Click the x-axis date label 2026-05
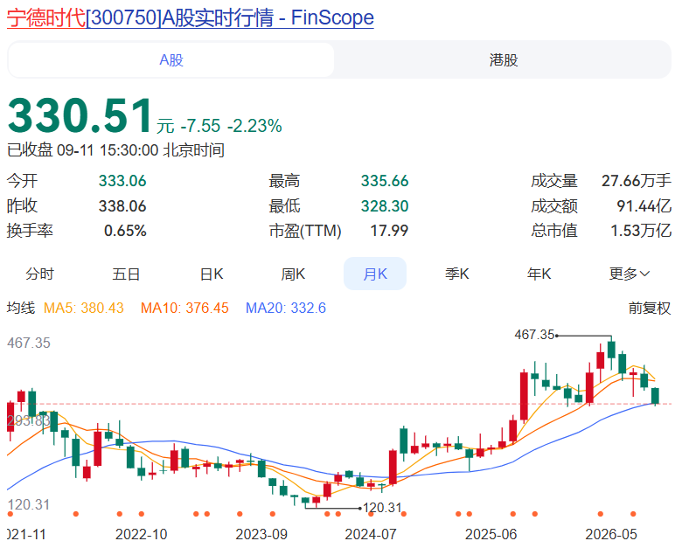The height and width of the screenshot is (555, 682). 611,534
